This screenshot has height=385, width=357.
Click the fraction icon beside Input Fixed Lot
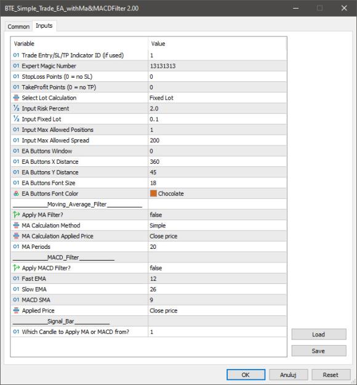click(x=16, y=119)
